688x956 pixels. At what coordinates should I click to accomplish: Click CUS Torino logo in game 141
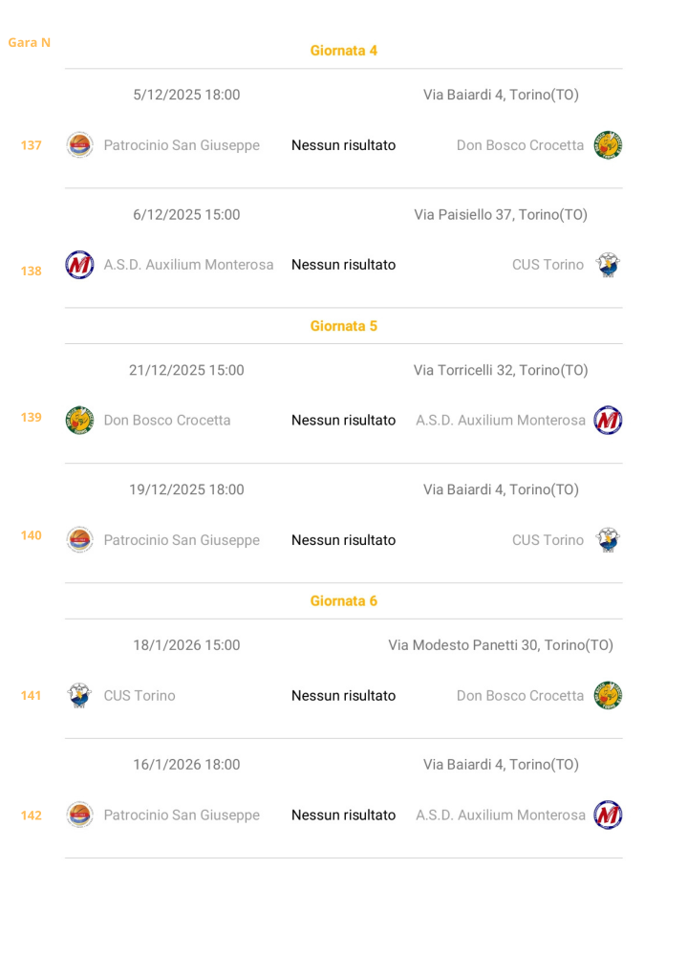tap(79, 696)
